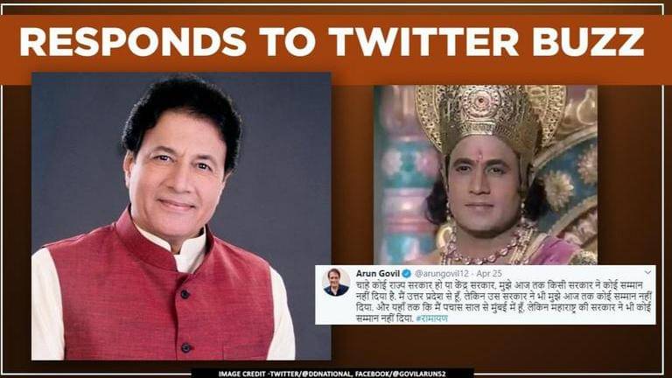Click the @arungovil12 handle
Screen dimensions: 672x378
point(441,273)
